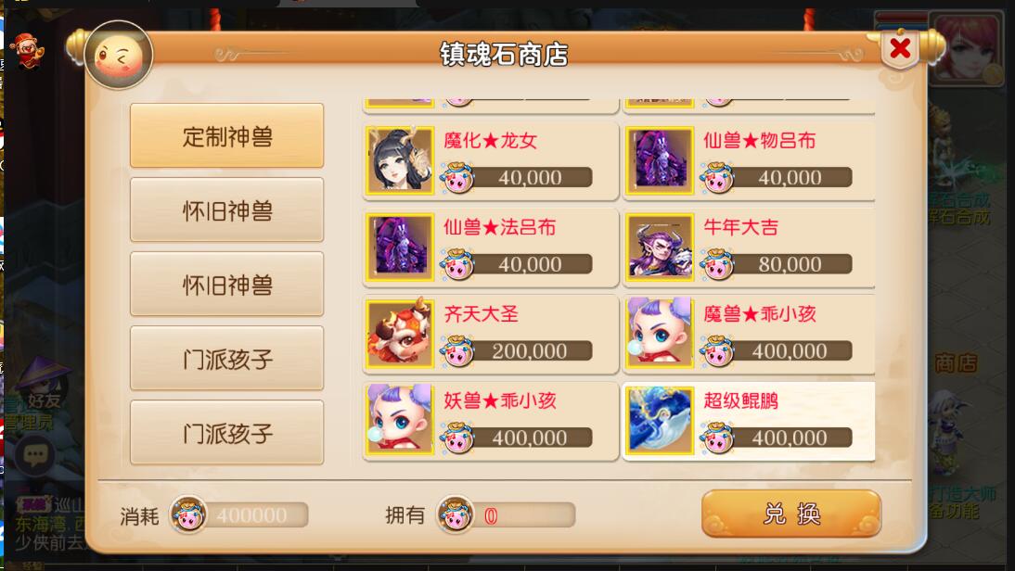Viewport: 1015px width, 571px height.
Task: Select the 妖兽★乖小孩 bubble baby icon
Action: tap(399, 420)
